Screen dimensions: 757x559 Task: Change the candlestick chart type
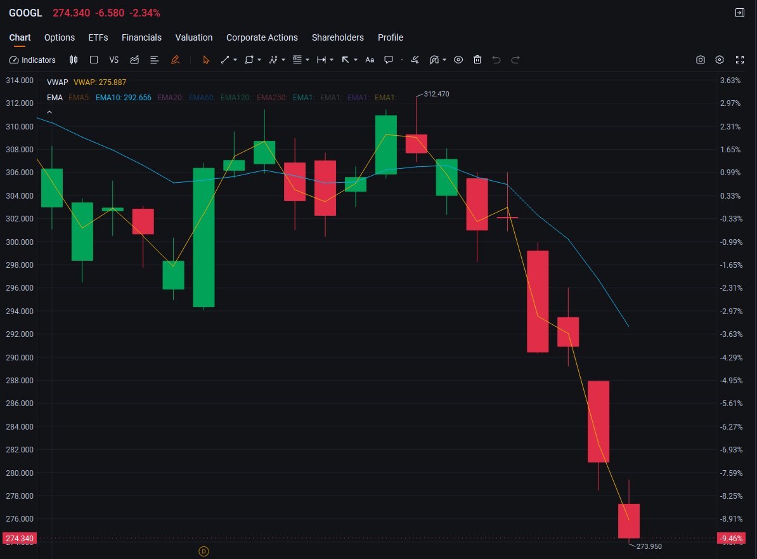click(x=74, y=60)
